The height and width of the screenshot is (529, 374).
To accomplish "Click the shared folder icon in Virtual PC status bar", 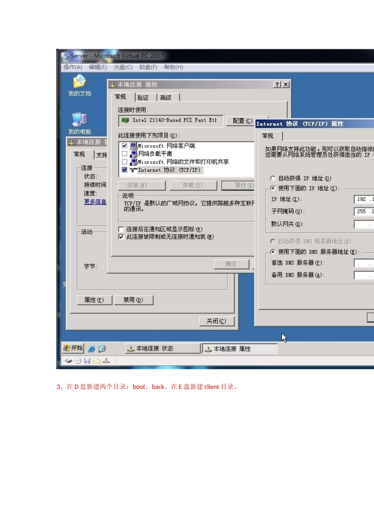I will (96, 361).
